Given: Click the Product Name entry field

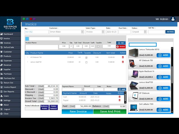Looking at the screenshot, I should [42, 47].
